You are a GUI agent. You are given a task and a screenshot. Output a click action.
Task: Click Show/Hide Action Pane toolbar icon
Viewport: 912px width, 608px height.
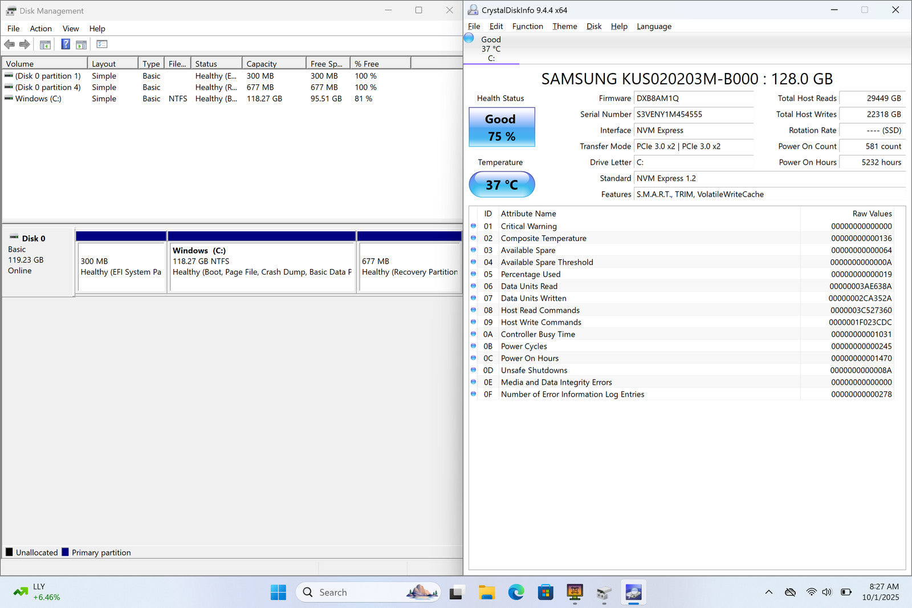click(x=82, y=44)
